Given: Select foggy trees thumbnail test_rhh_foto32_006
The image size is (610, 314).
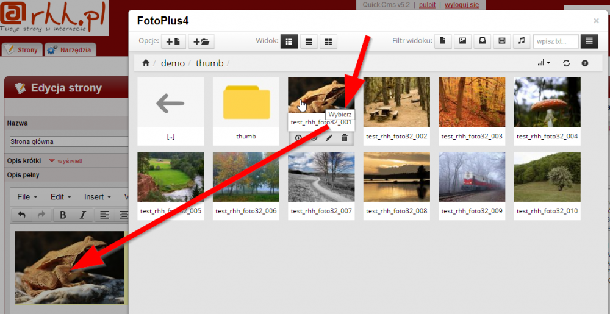Looking at the screenshot, I should coord(246,177).
